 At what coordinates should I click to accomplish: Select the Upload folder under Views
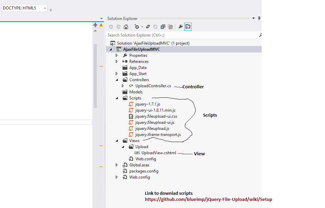[x=142, y=147]
